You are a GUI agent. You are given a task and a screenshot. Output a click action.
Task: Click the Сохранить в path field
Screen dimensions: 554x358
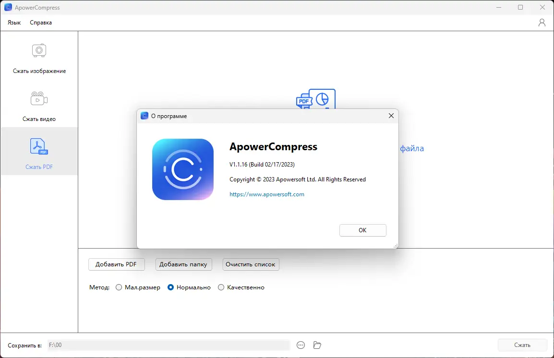169,345
